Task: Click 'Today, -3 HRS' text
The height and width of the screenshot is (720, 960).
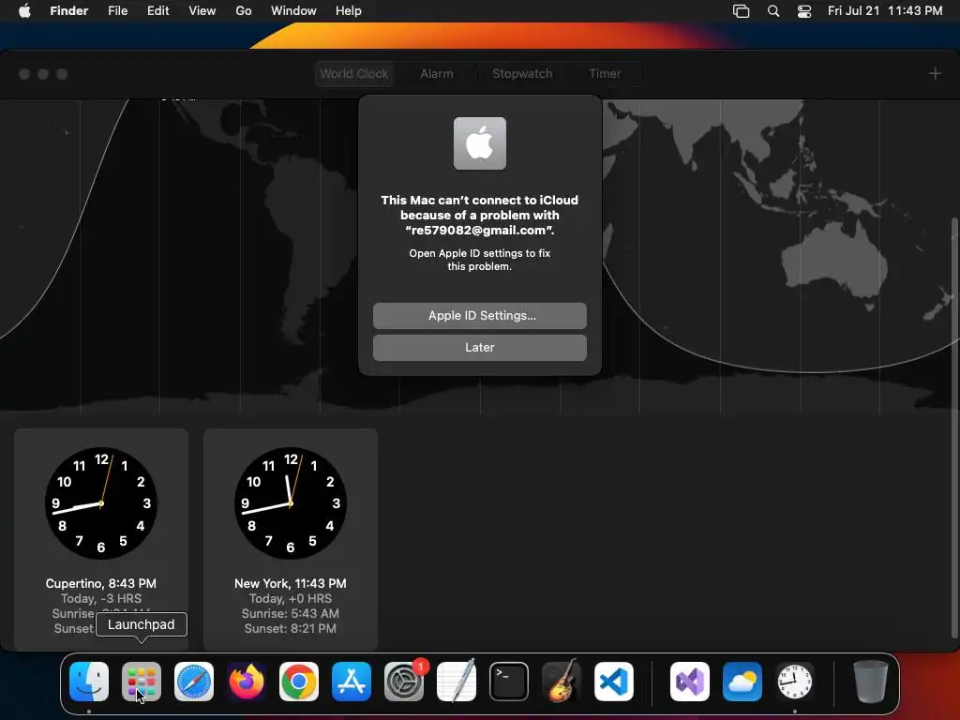Action: point(101,599)
